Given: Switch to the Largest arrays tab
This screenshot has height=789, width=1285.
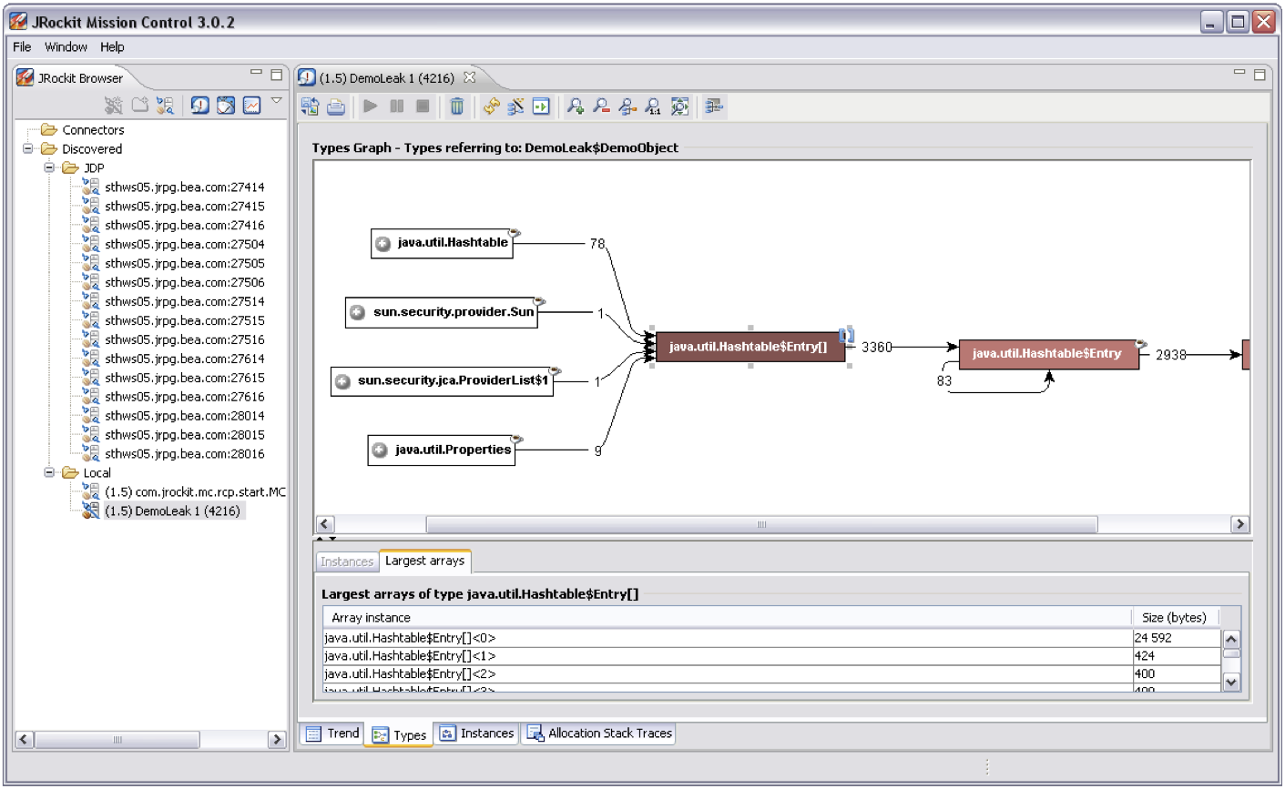Looking at the screenshot, I should (424, 561).
